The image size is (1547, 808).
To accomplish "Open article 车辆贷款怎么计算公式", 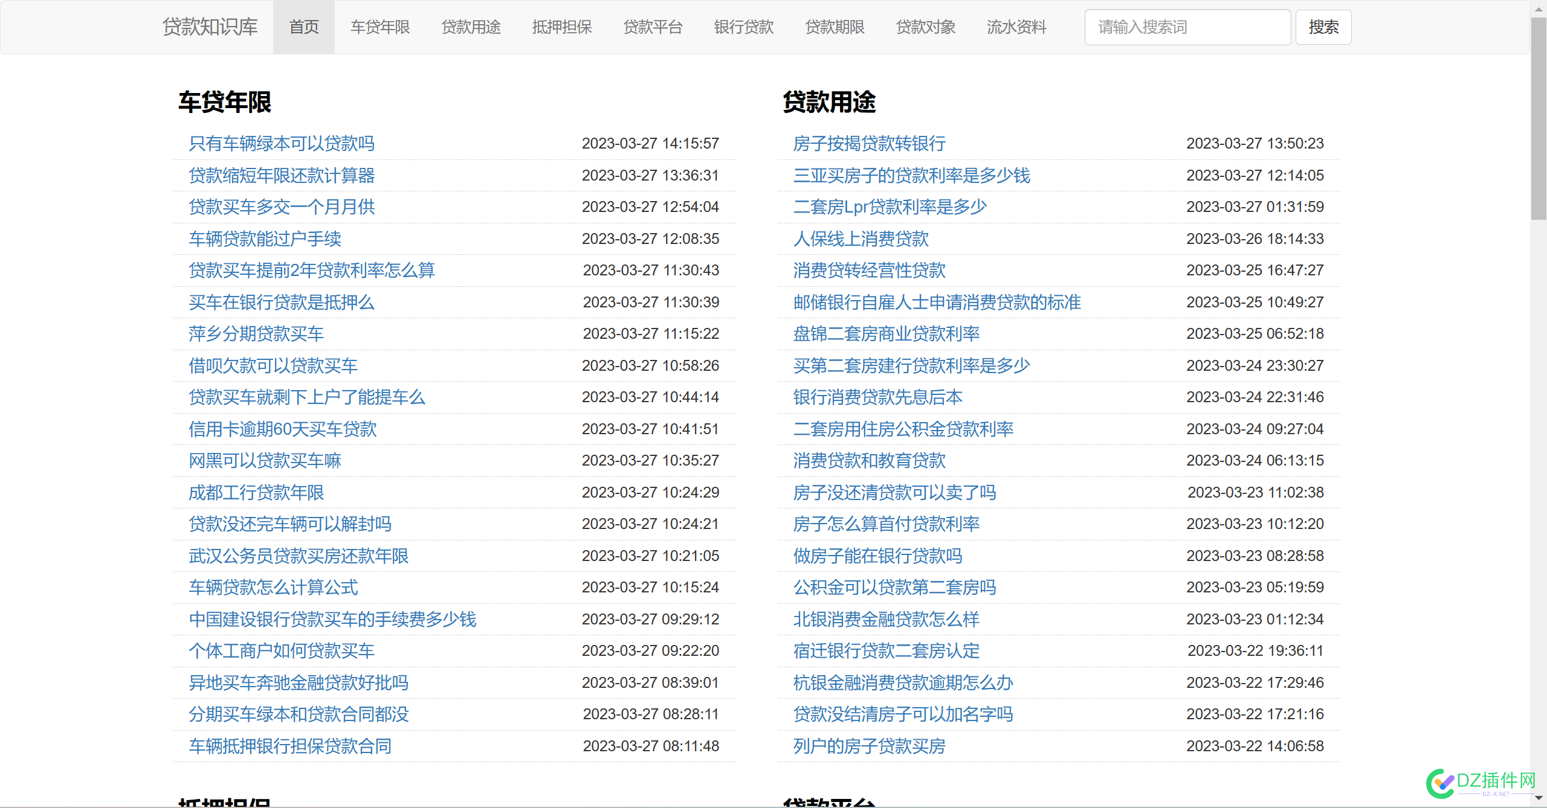I will tap(273, 588).
